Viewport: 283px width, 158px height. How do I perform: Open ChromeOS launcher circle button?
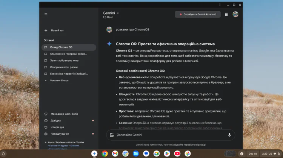pyautogui.click(x=3, y=154)
